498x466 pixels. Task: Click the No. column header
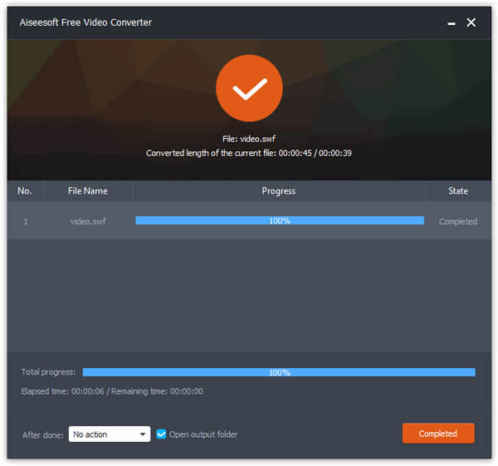click(x=25, y=191)
